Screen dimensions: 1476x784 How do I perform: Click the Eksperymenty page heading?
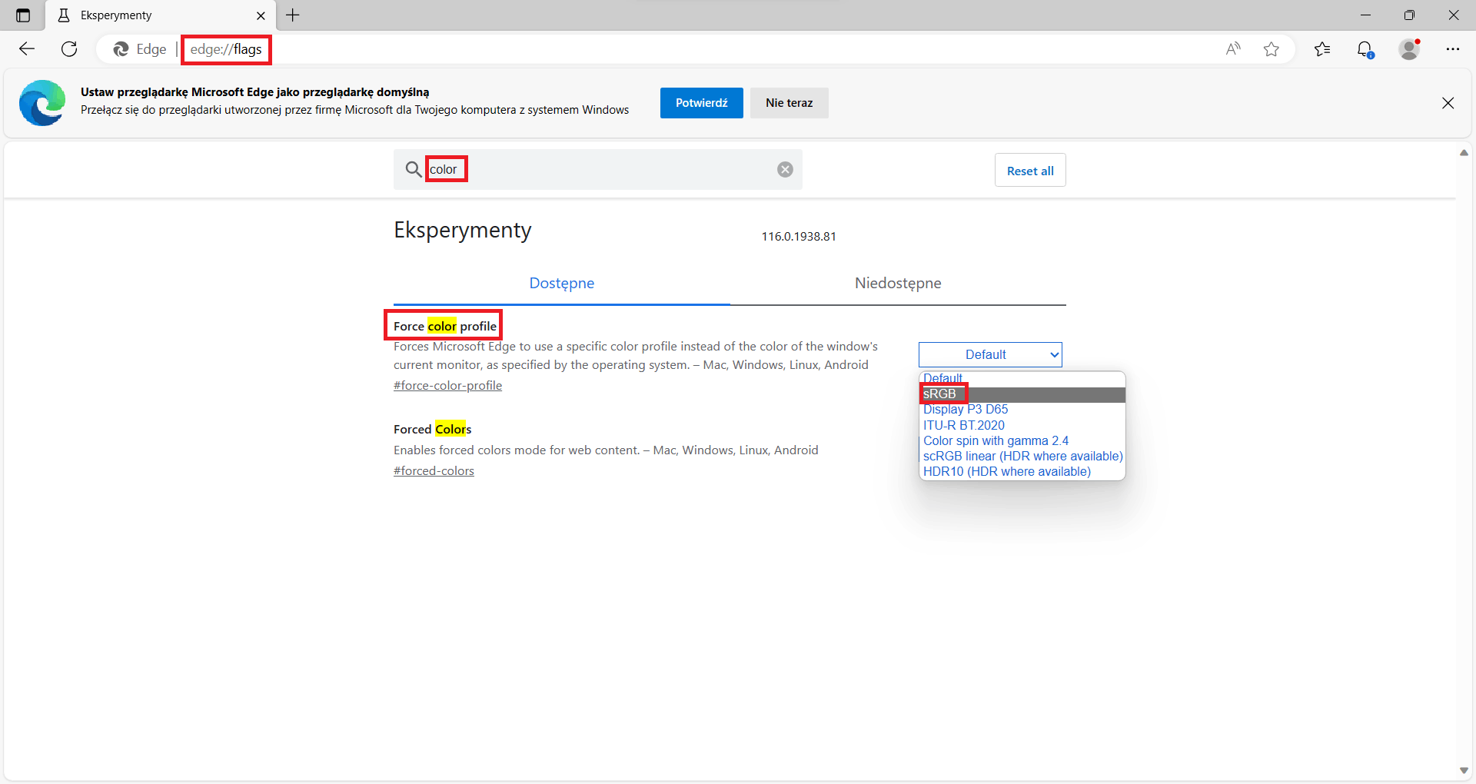pos(463,231)
